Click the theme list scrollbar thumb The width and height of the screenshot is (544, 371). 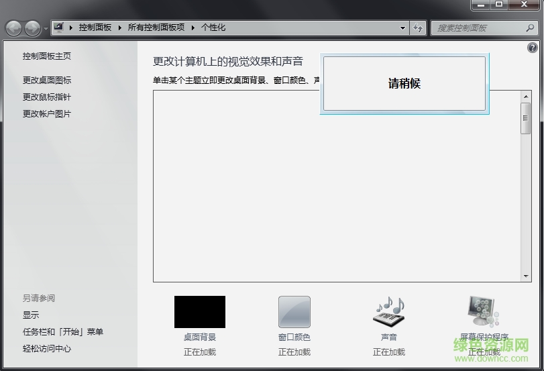[x=526, y=118]
